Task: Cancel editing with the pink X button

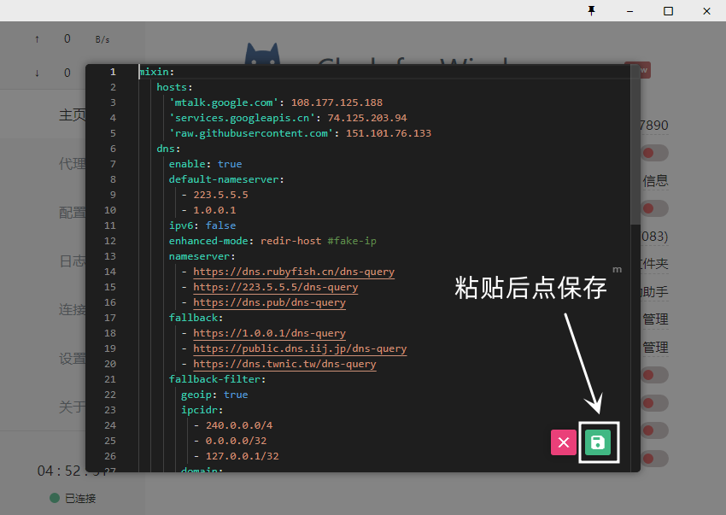Action: tap(564, 442)
